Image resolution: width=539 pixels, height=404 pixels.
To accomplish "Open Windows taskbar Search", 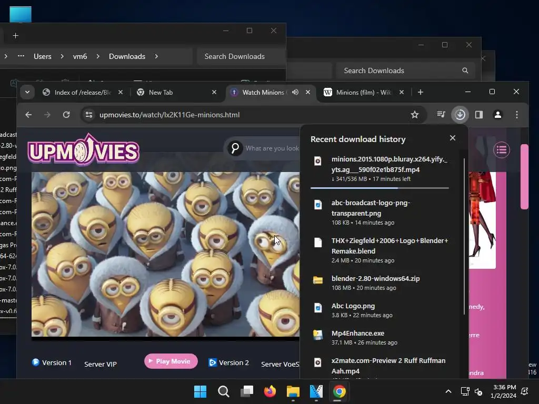I will (x=224, y=391).
